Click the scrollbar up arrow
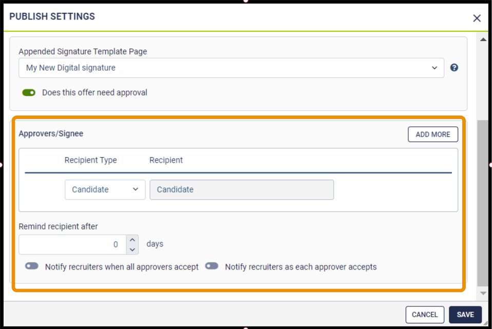Viewport: 492px width, 329px height. pos(483,40)
